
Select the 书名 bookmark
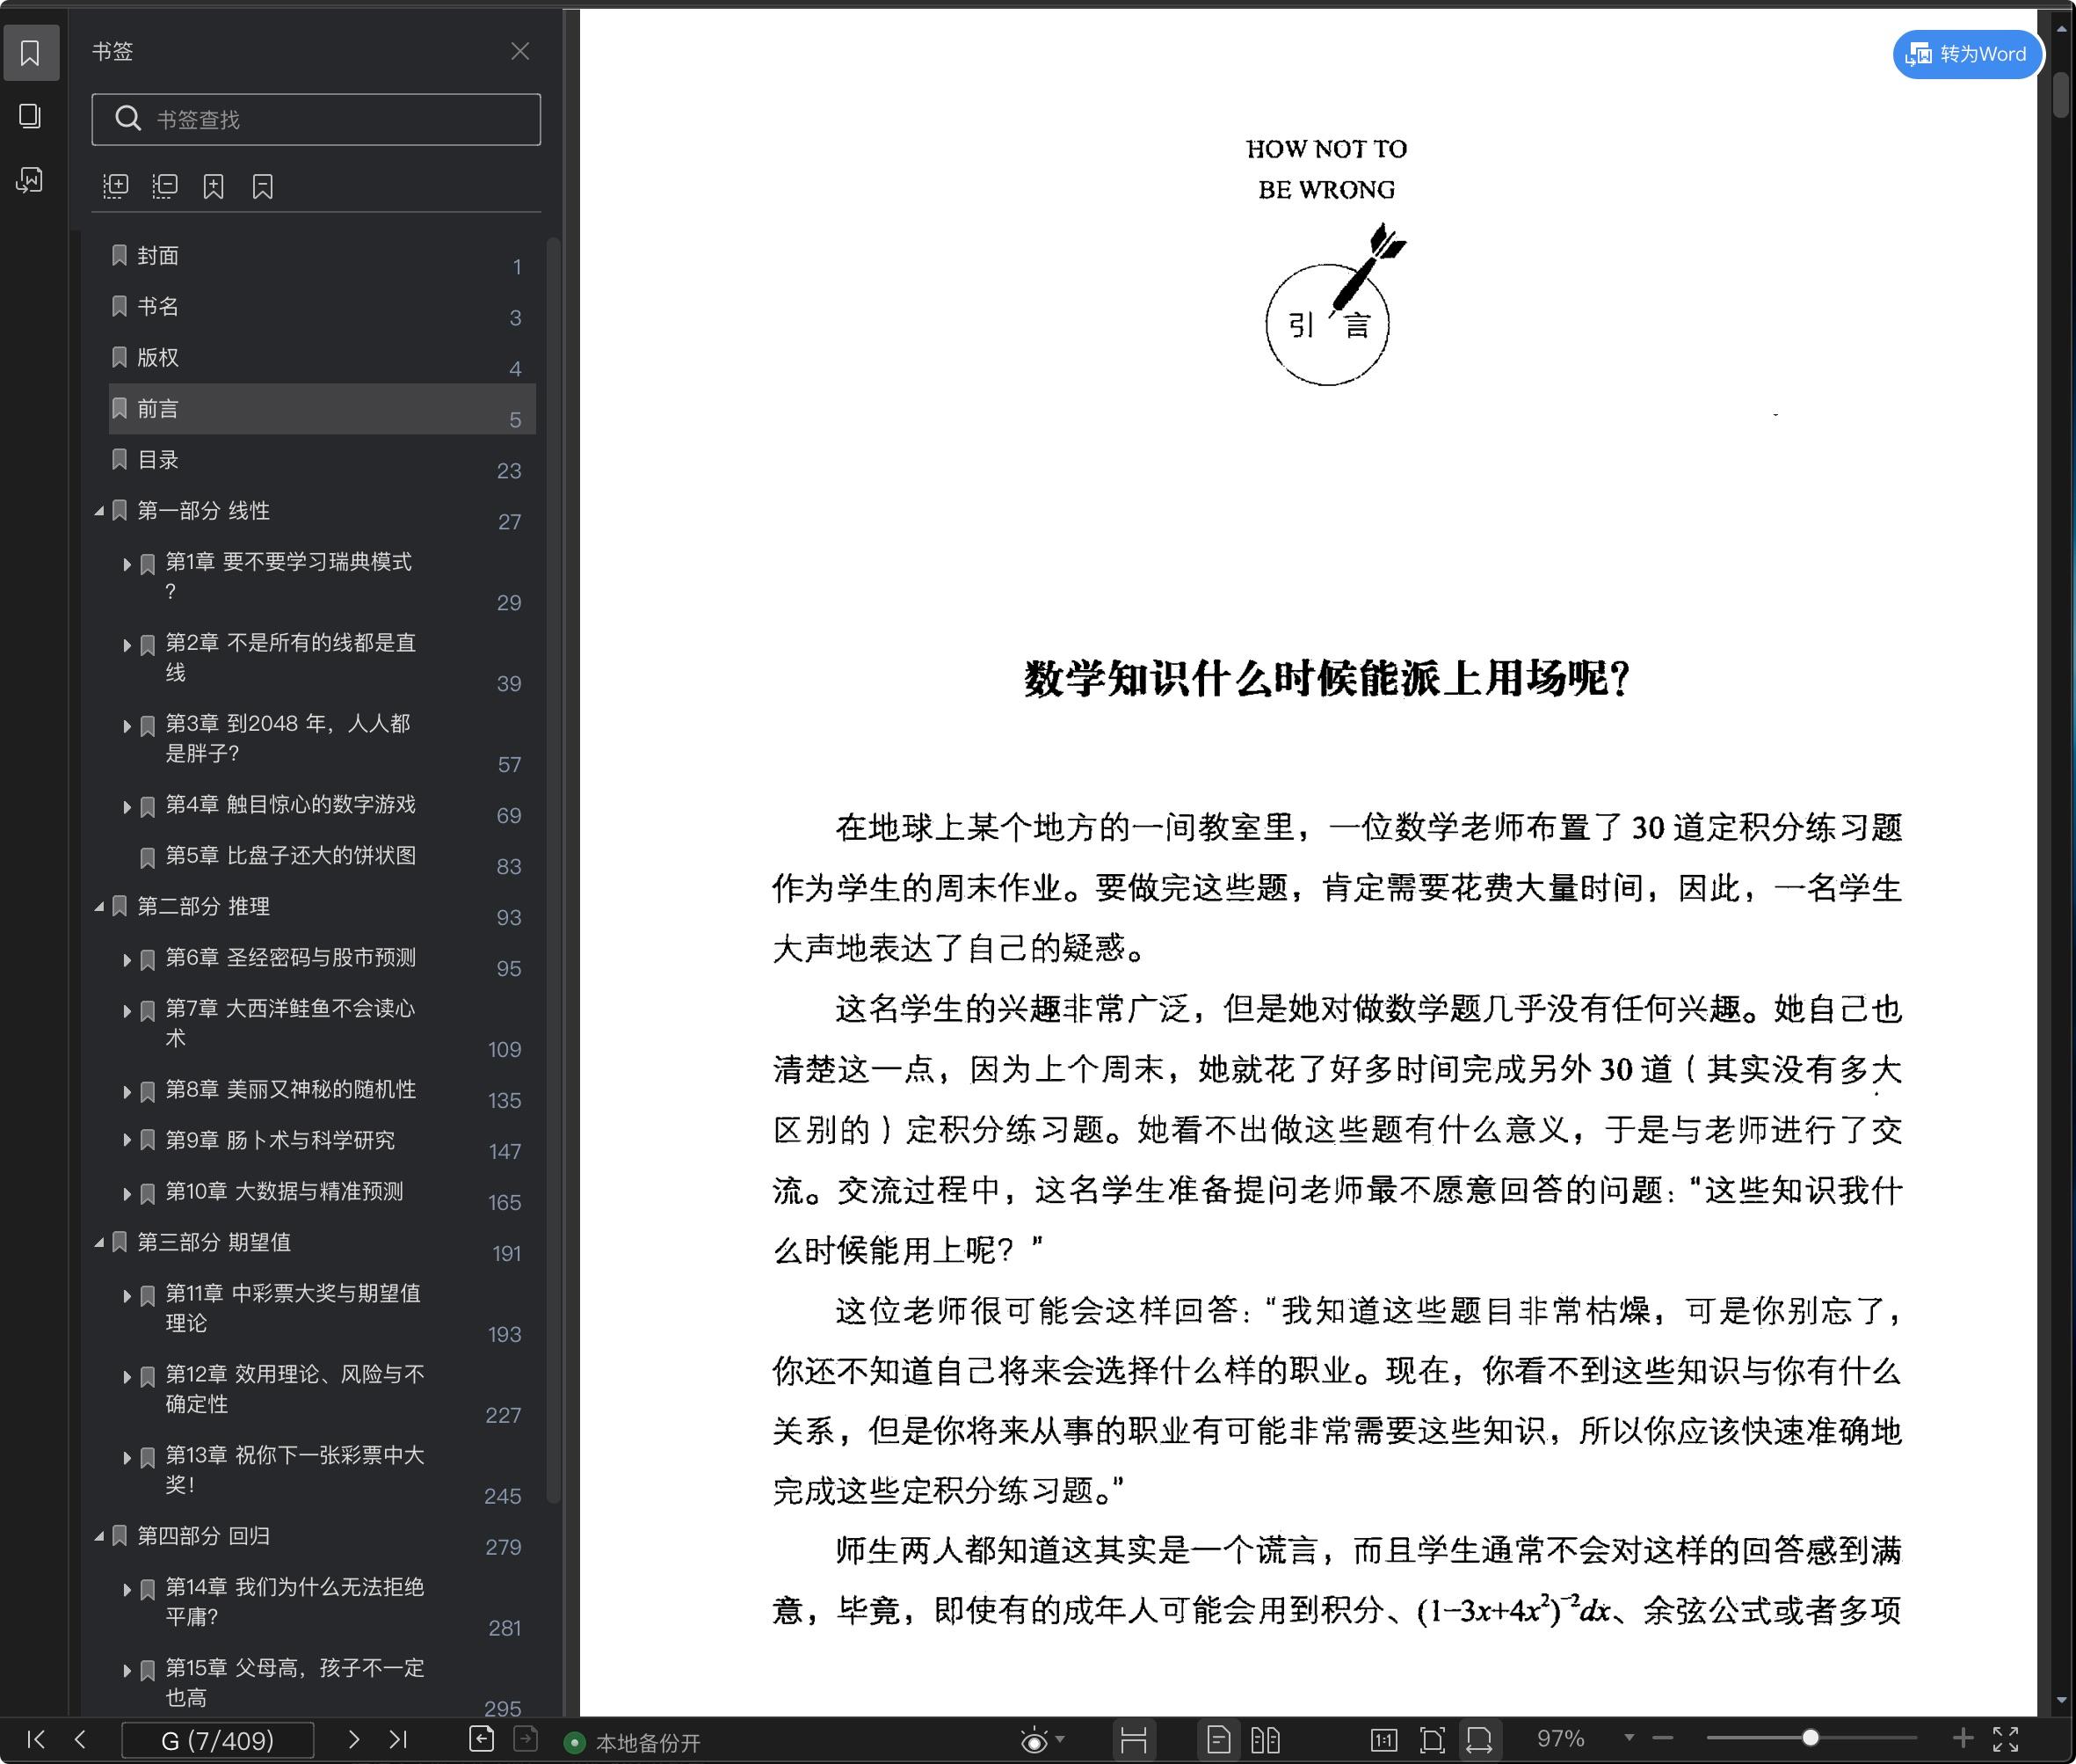pyautogui.click(x=322, y=307)
